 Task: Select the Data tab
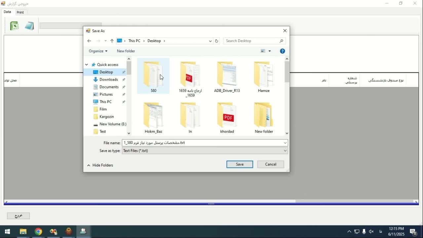7,12
